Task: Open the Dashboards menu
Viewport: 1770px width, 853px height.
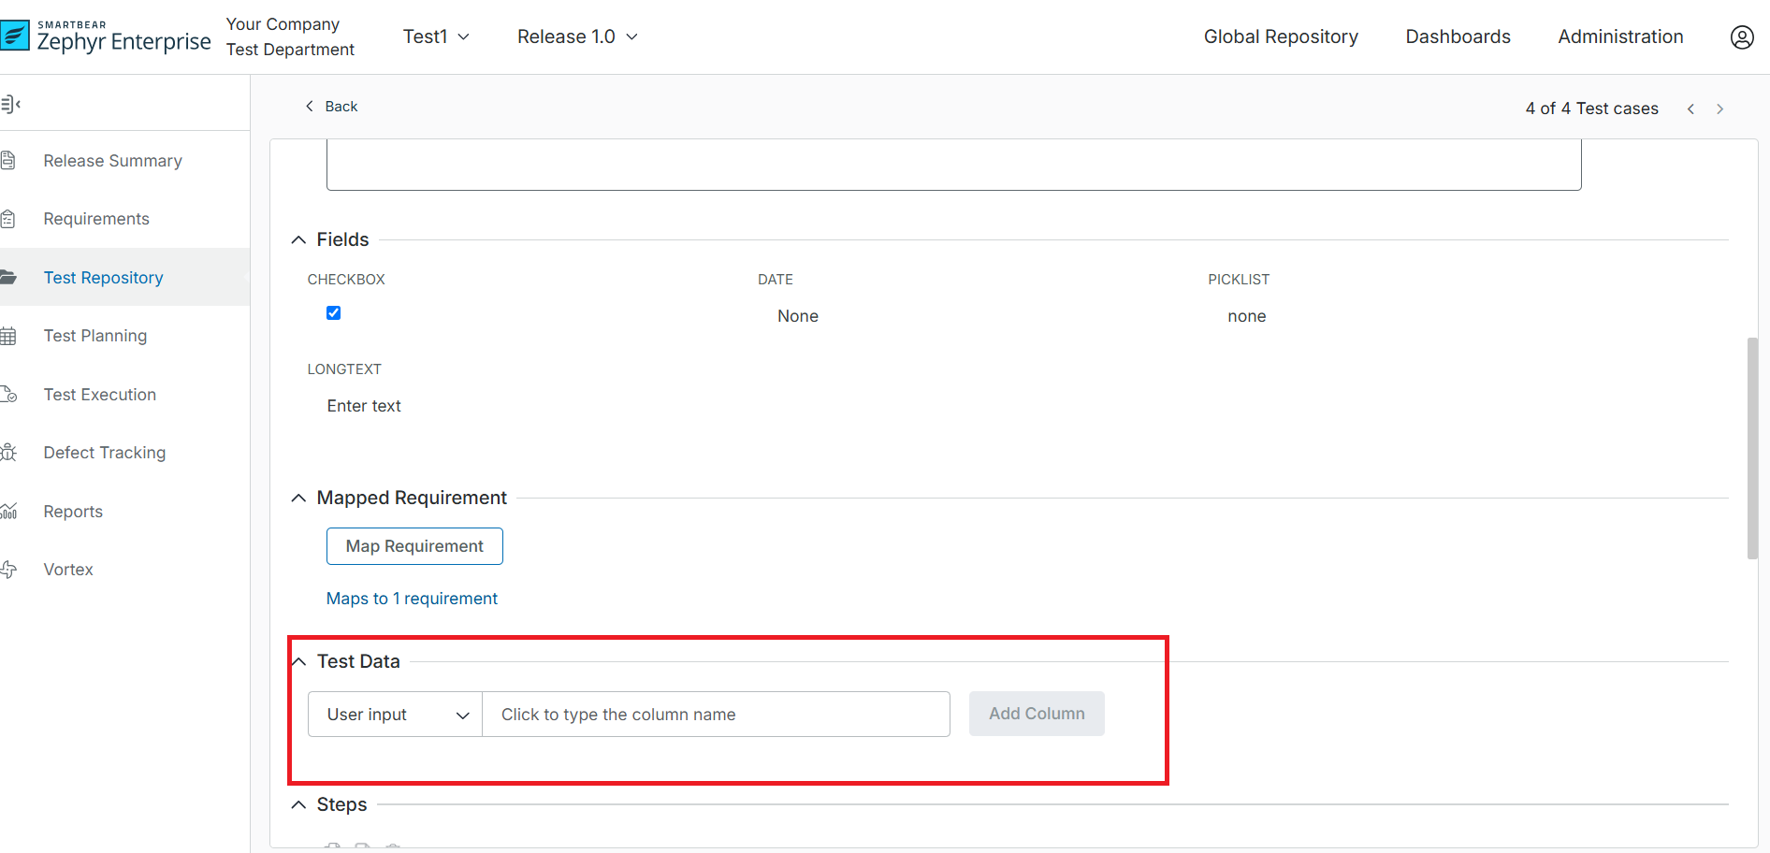Action: pos(1458,36)
